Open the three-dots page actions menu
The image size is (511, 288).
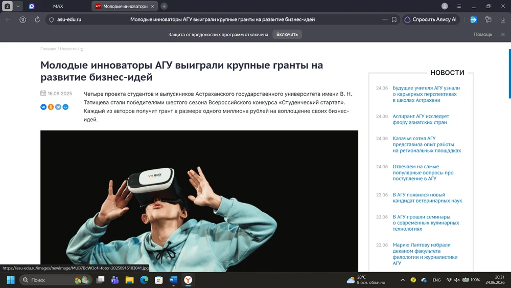point(385,19)
